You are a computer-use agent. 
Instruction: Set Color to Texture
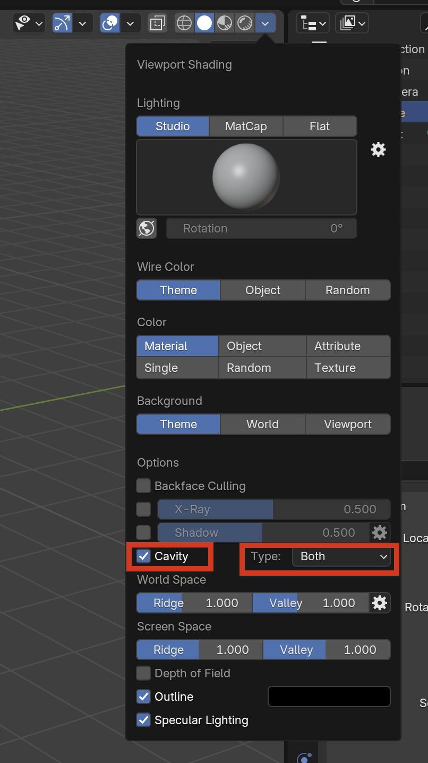[348, 368]
